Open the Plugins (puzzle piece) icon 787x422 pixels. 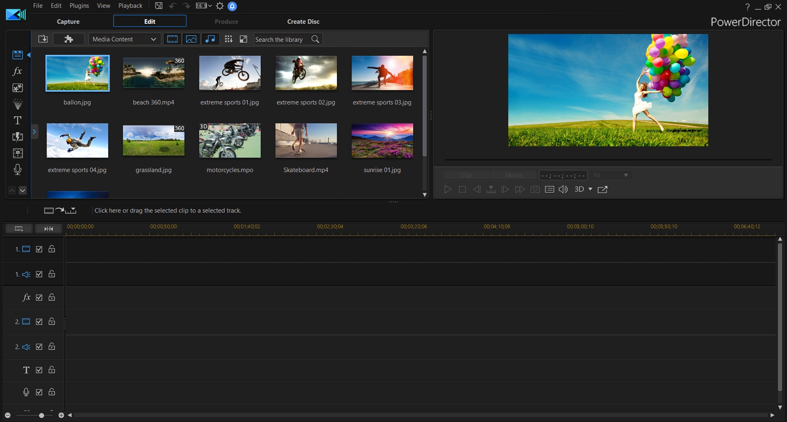68,39
